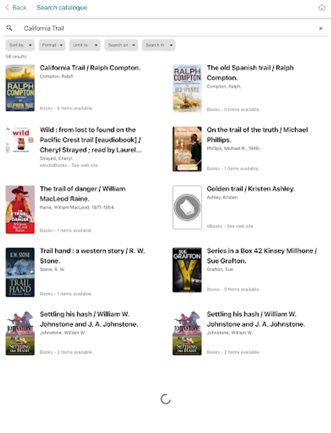Open Trail hand cover thumbnail
The image size is (331, 433).
pyautogui.click(x=20, y=272)
